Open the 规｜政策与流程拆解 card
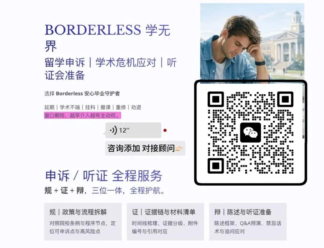 (x=83, y=222)
